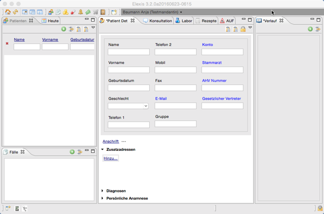Click the Stammarzt link label
The width and height of the screenshot is (324, 214).
pyautogui.click(x=212, y=62)
